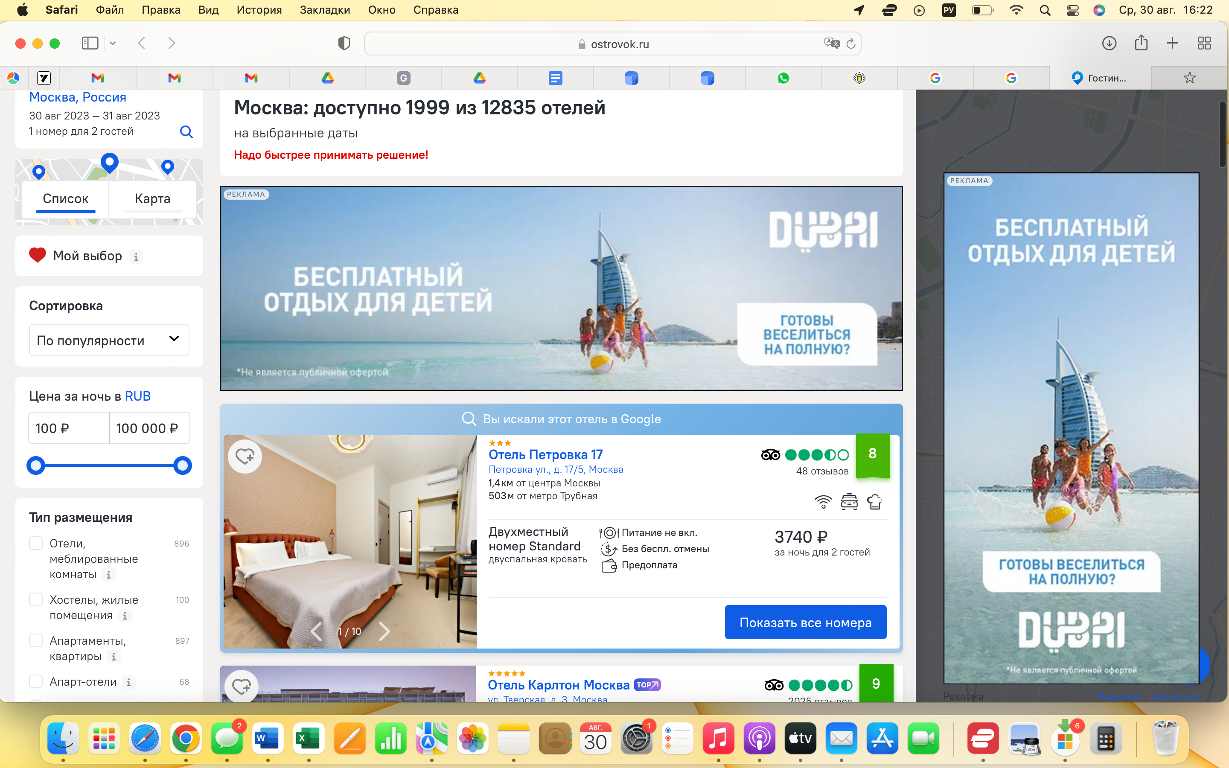
Task: Open the История menu
Action: 259,10
